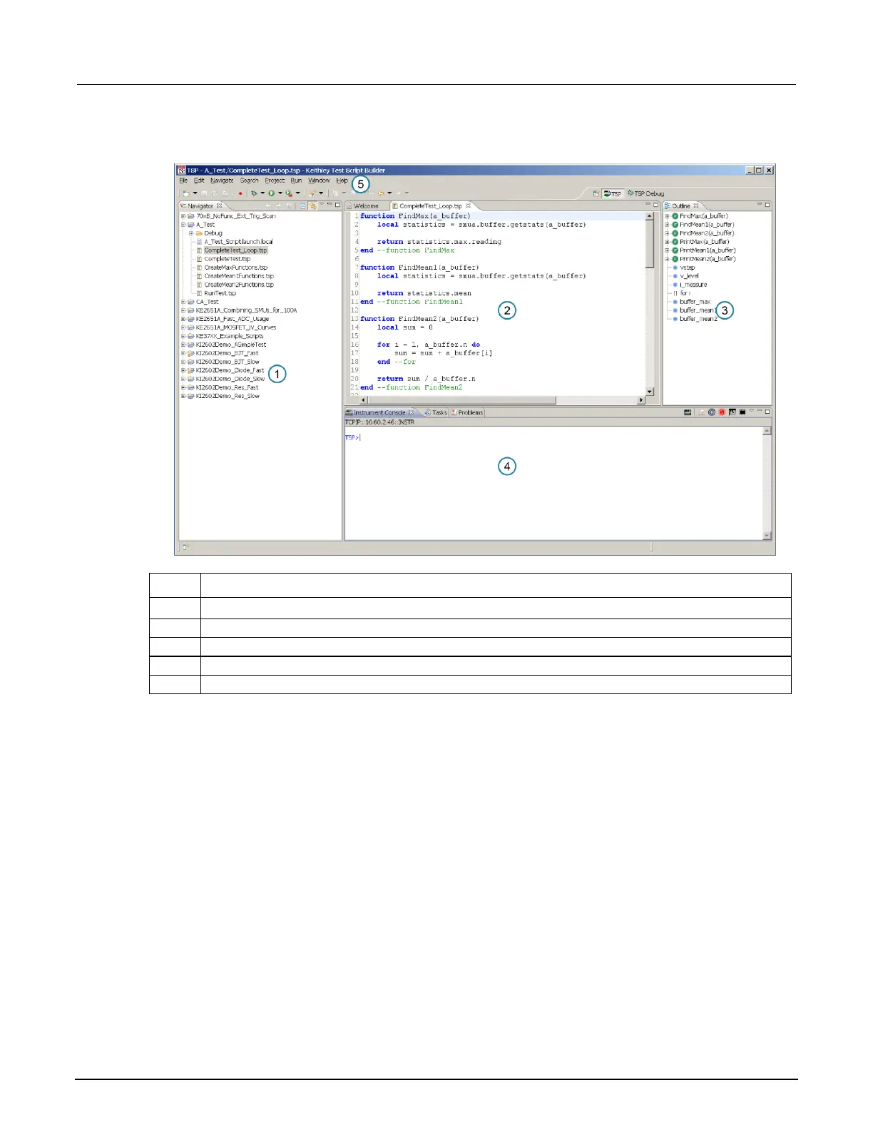Switch to the Problems tab

pos(467,412)
